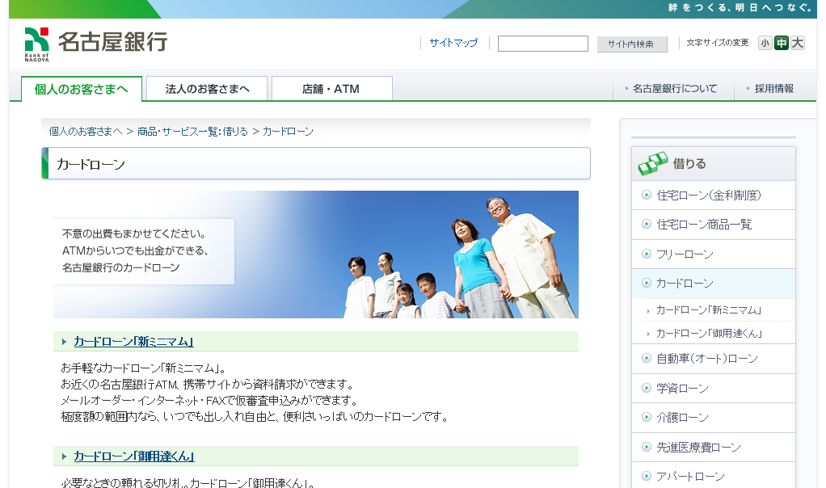
Task: Open 介護ローン in the sidebar
Action: point(683,418)
